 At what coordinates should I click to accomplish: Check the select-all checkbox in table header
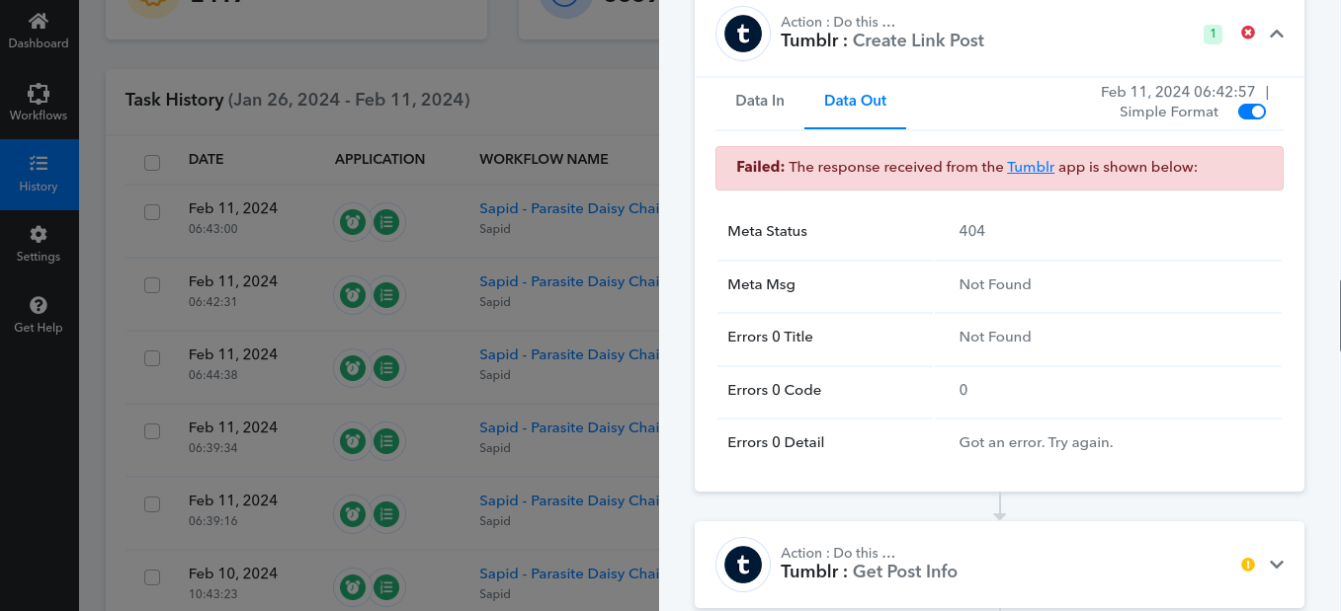pos(152,162)
